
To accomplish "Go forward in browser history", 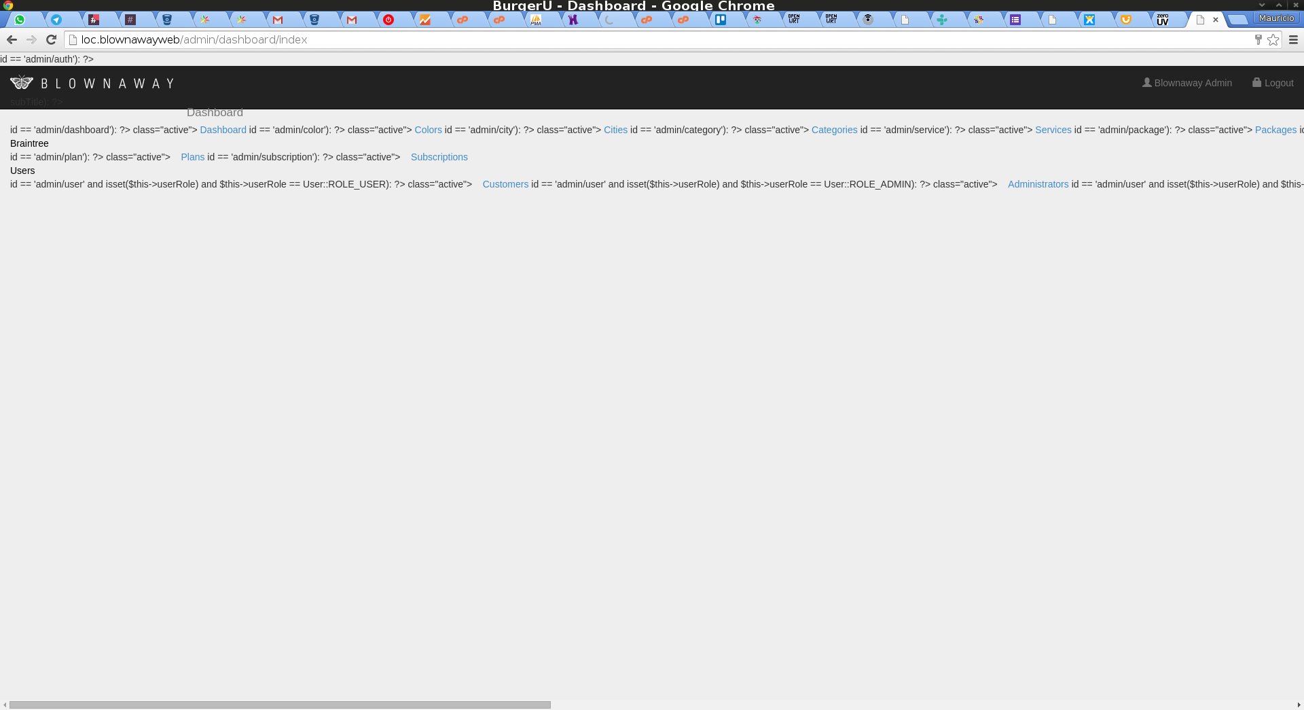I will pos(31,39).
